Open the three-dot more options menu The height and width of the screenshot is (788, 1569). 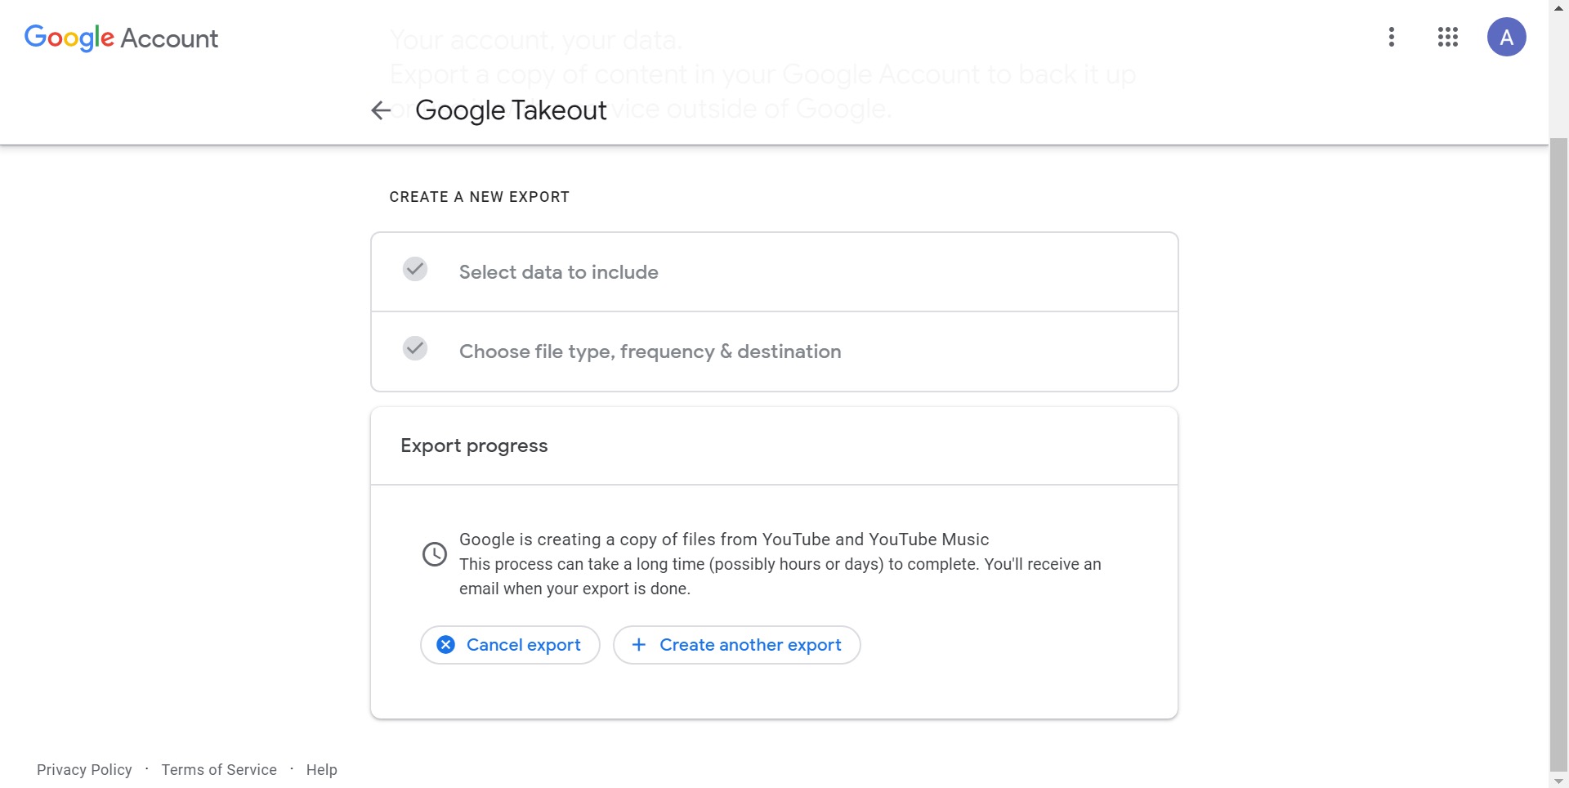[x=1392, y=37]
